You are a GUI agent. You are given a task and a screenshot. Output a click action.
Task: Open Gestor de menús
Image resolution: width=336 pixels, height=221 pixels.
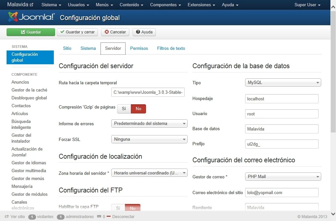click(x=28, y=178)
